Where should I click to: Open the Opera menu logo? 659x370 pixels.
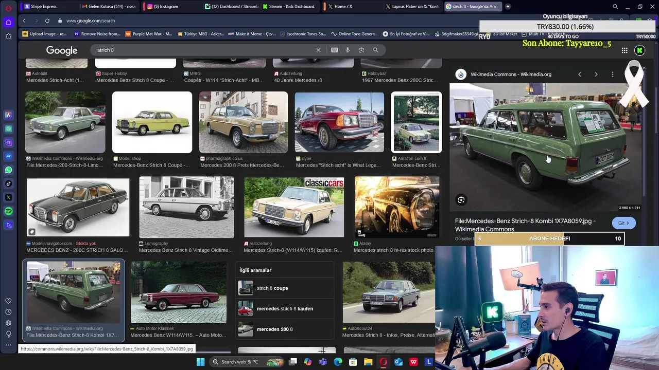click(8, 9)
